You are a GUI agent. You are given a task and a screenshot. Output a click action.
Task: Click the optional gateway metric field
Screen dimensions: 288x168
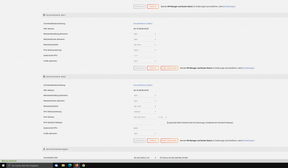(162, 122)
